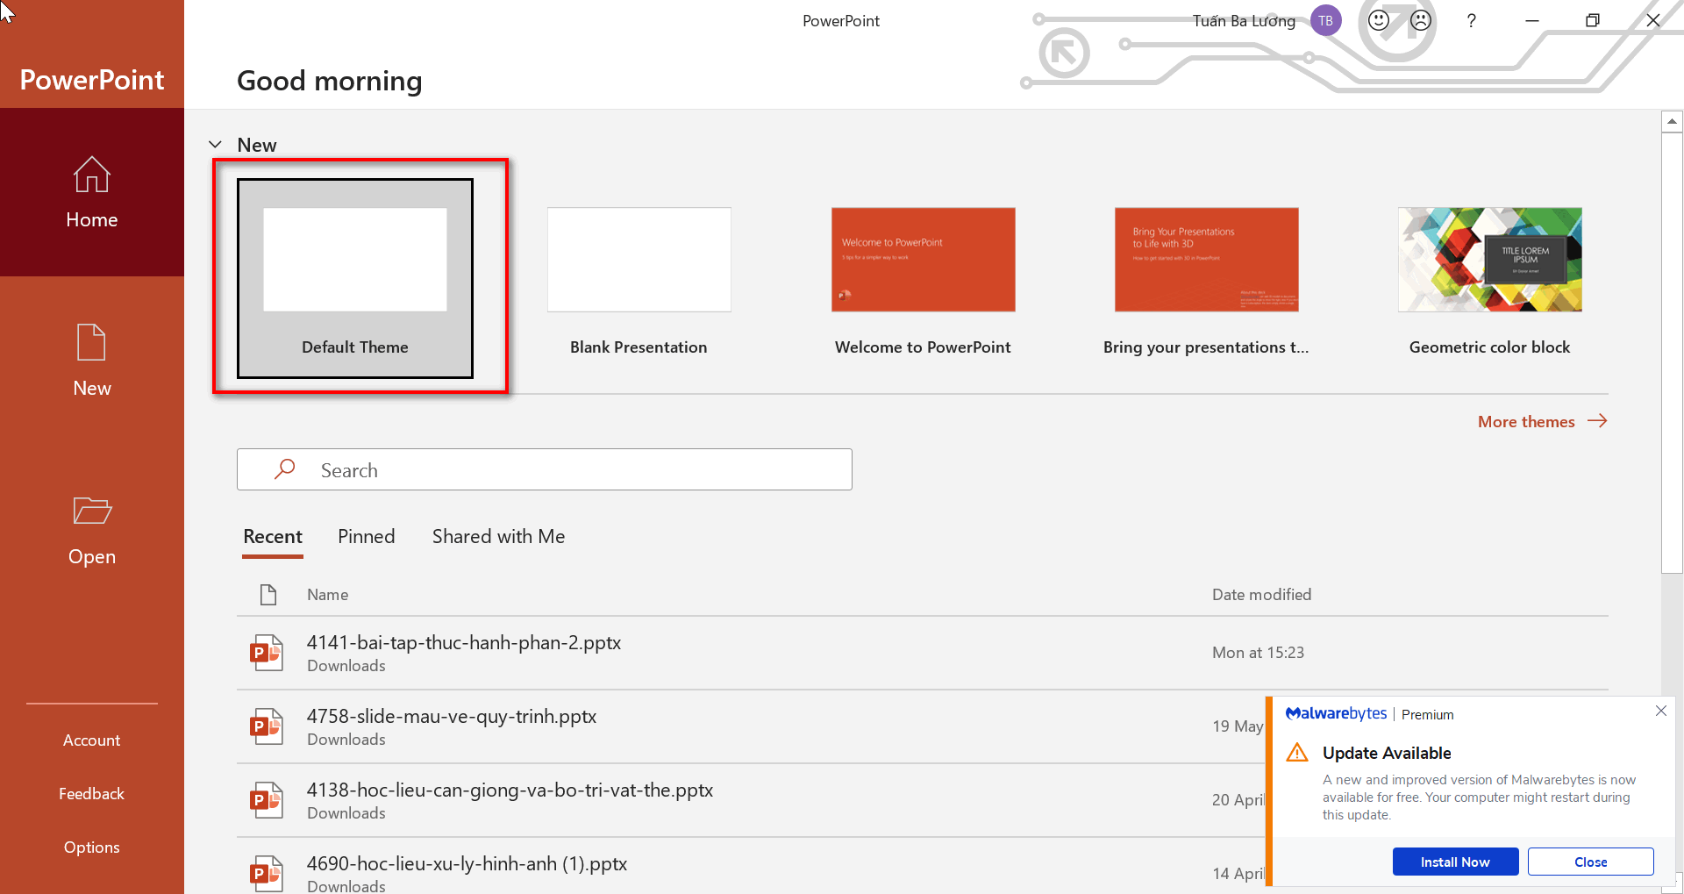Image resolution: width=1684 pixels, height=894 pixels.
Task: Go to the New presentation page
Action: tap(92, 361)
